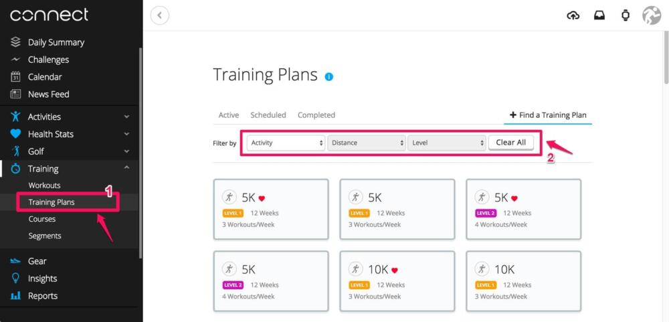Open the inbox tray icon
The height and width of the screenshot is (322, 669).
point(599,15)
